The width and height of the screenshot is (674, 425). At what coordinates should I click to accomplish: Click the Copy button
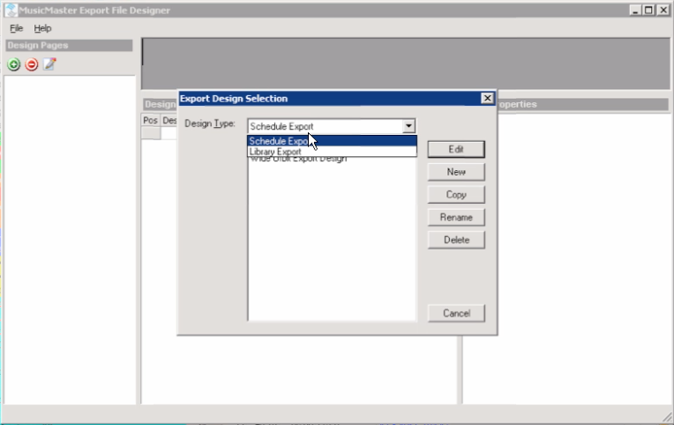[456, 195]
